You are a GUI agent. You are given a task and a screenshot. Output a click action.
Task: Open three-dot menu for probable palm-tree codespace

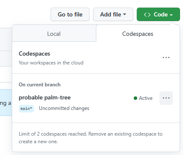[166, 98]
